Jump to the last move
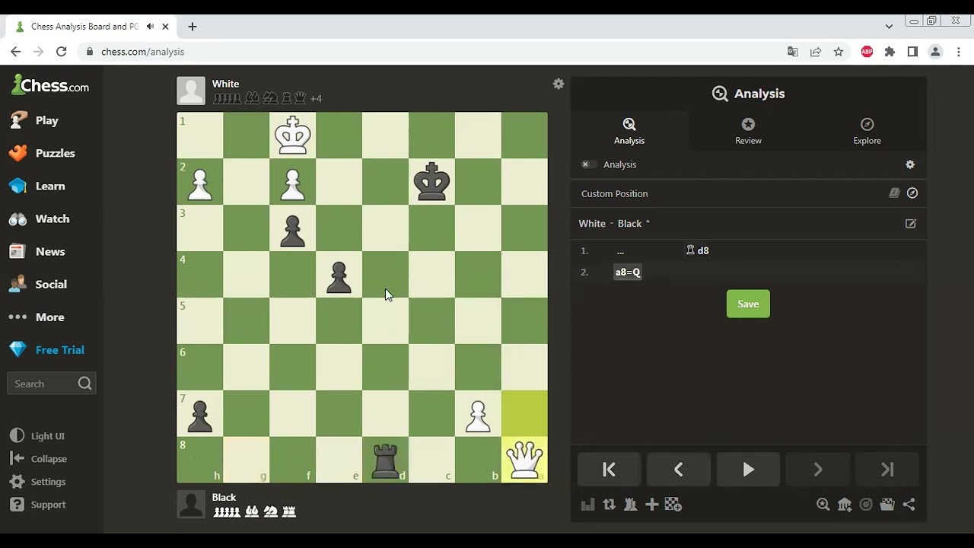 (887, 470)
